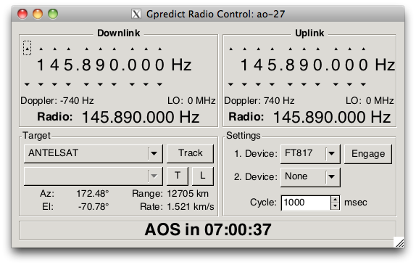The width and height of the screenshot is (416, 265).
Task: Click the Downlink GHz digit down arrow
Action: coord(27,84)
